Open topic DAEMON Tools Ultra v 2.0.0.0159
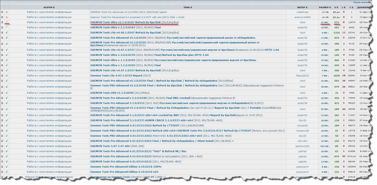 [x=149, y=55]
